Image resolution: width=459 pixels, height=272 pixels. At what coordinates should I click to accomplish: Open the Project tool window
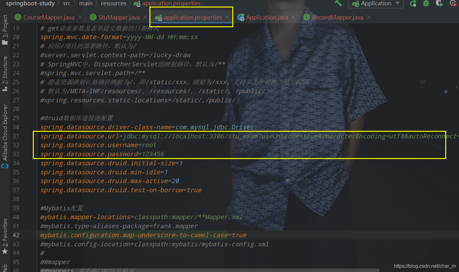point(5,30)
